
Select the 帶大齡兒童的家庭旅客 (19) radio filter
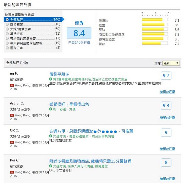click(7, 43)
